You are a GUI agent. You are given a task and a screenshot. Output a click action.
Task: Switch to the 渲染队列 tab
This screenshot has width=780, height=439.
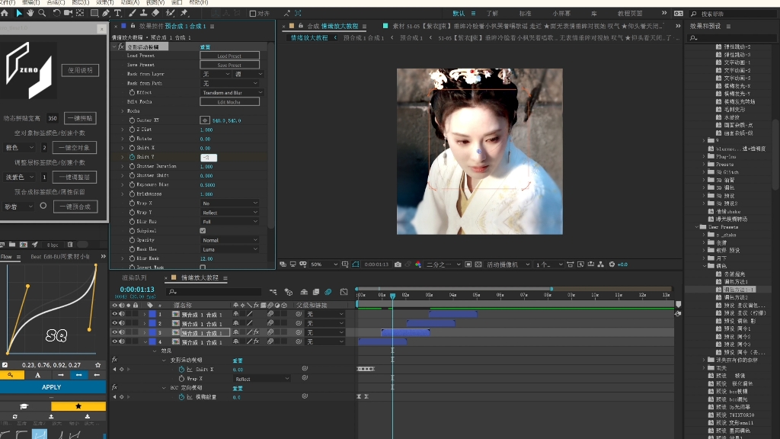point(134,277)
